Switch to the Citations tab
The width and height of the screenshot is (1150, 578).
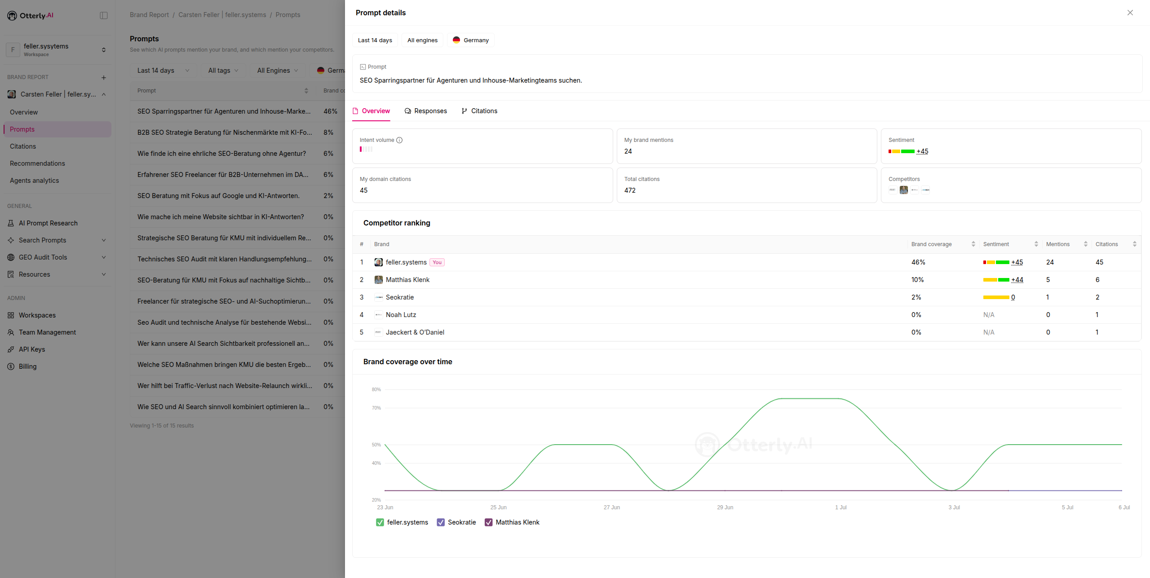click(479, 111)
